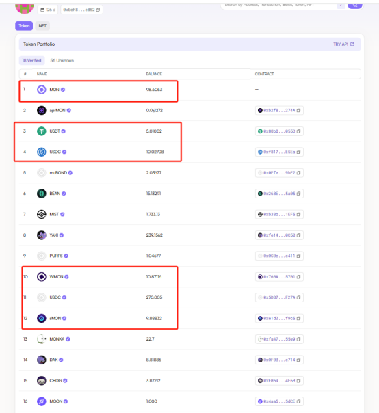Click the USDC name in row 11
Viewport: 379px width, 413px height.
coord(55,297)
